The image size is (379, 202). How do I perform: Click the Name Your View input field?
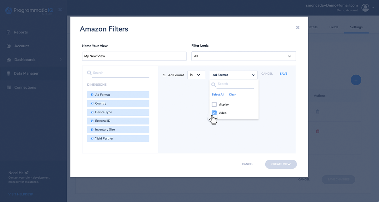pyautogui.click(x=135, y=56)
